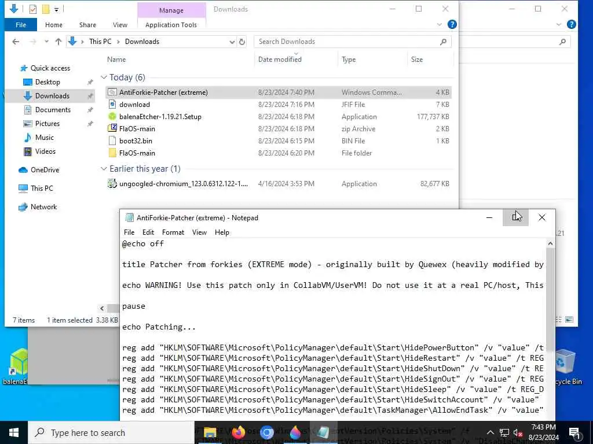The height and width of the screenshot is (444, 593).
Task: Open Notepad's Format menu
Action: 173,232
